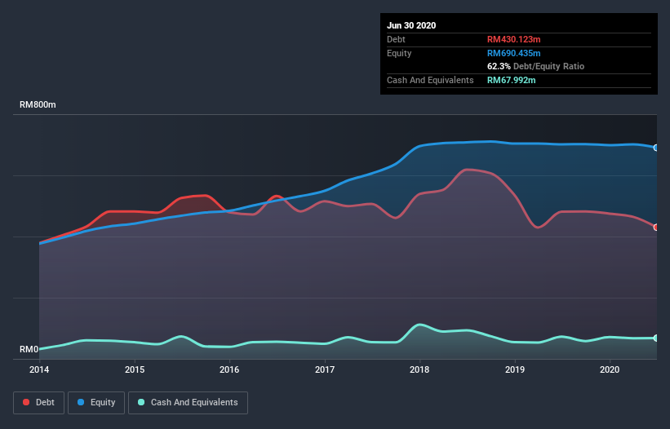Click the 2020 axis label
670x429 pixels.
610,369
